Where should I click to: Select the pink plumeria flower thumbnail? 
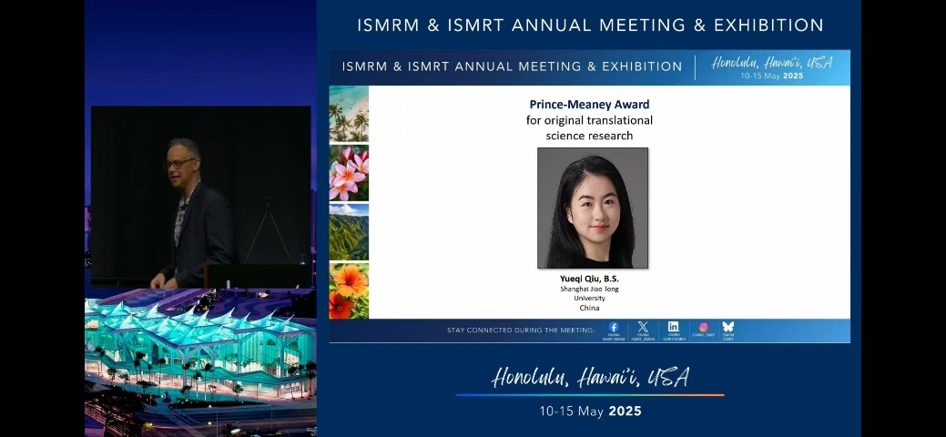click(349, 172)
